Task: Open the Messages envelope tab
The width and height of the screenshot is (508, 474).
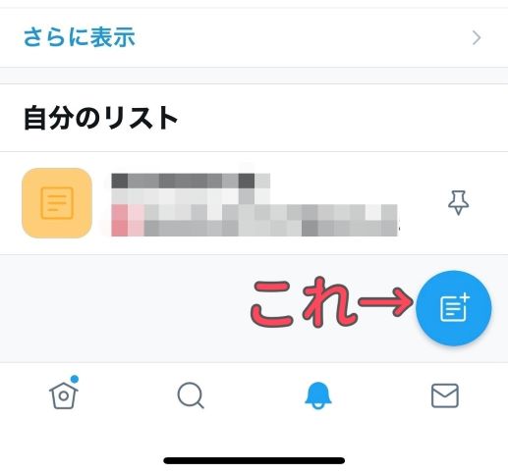Action: click(444, 395)
